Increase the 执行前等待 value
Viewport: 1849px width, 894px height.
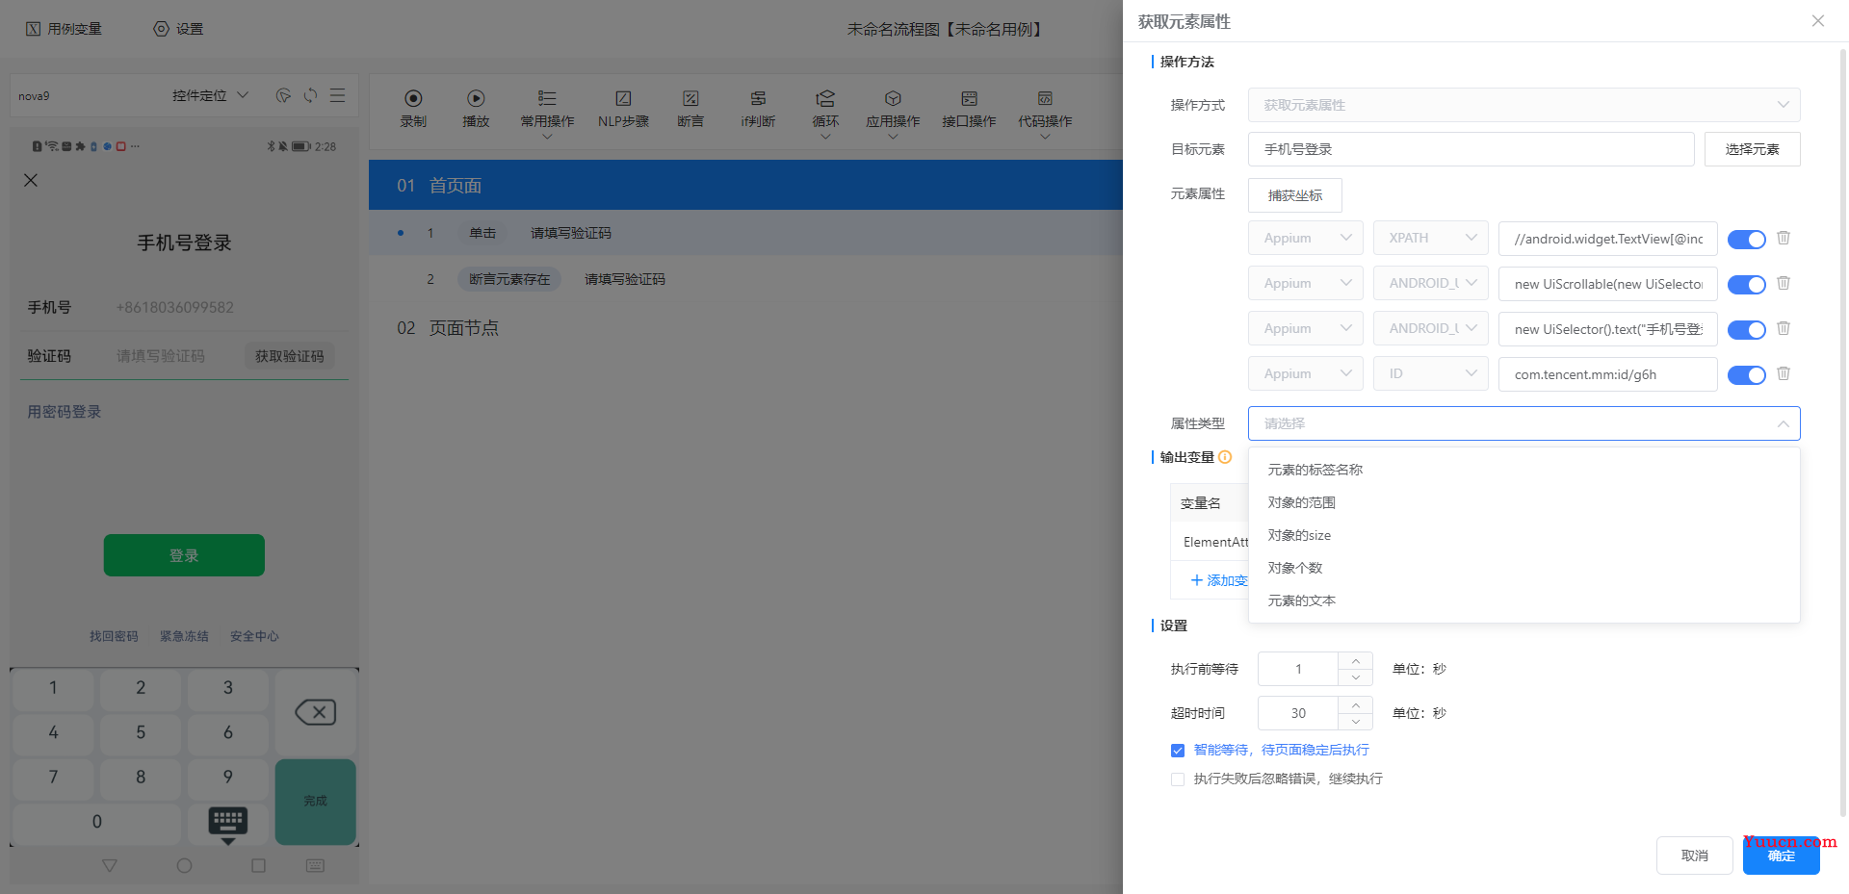click(1355, 660)
